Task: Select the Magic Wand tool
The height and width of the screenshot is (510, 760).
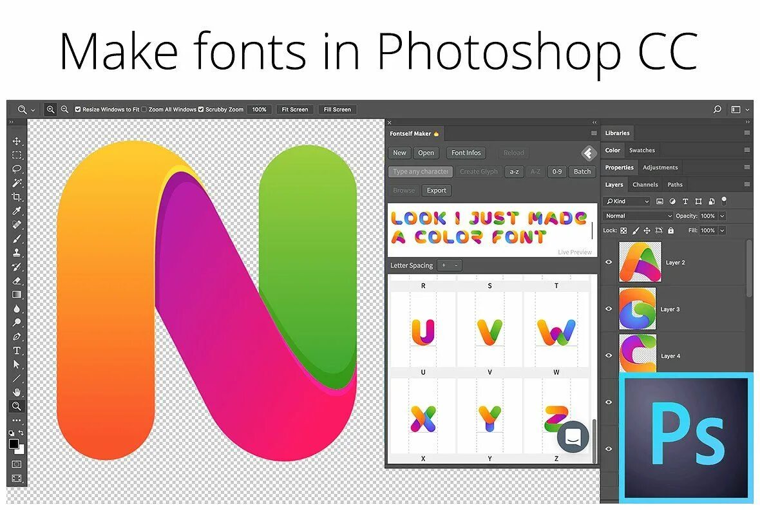Action: 17,183
